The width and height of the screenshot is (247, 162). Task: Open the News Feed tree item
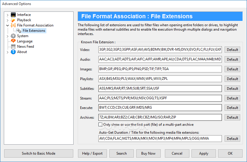pos(25,47)
